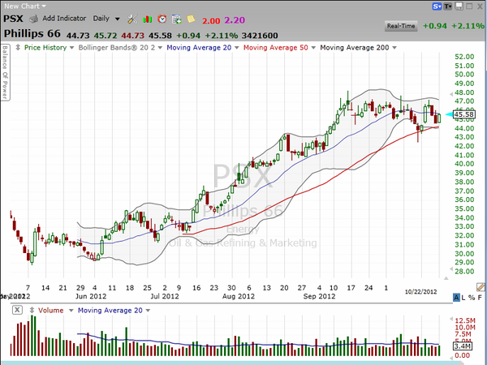Open the New Chart dropdown menu
487x365 pixels.
coord(25,6)
